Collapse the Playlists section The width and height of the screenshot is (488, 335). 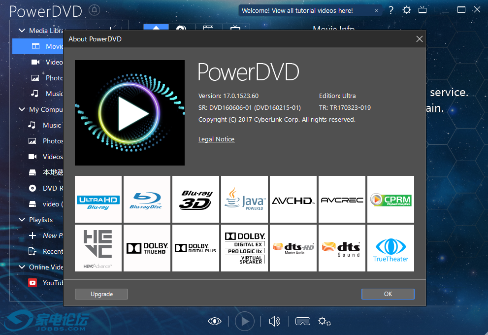tap(22, 220)
